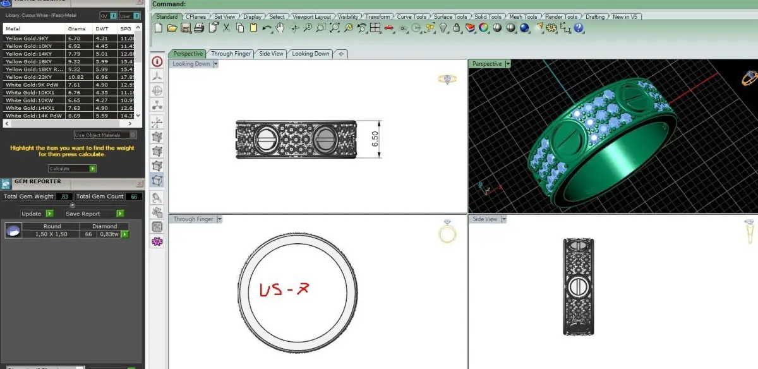Select the Pan hand tool
Image resolution: width=758 pixels, height=369 pixels.
point(279,27)
